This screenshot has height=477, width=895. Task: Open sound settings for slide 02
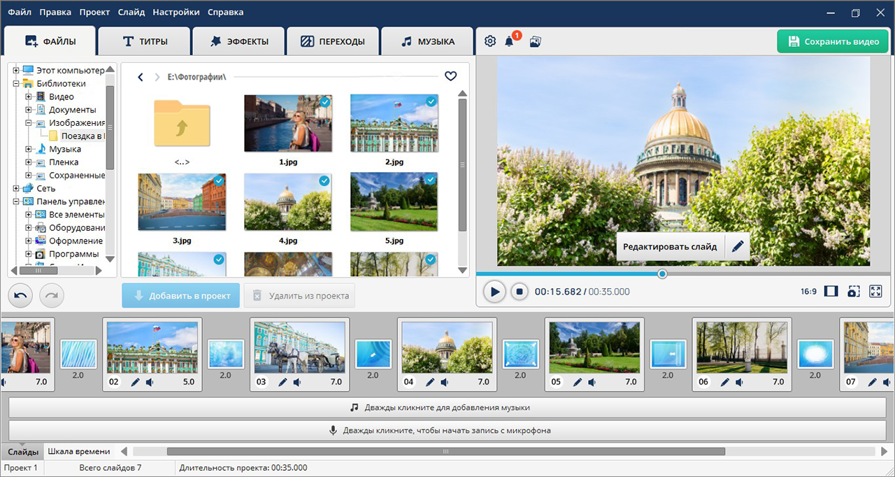[150, 383]
